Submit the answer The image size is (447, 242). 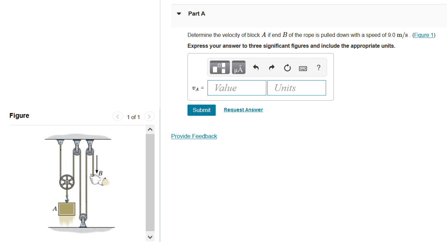tap(201, 110)
